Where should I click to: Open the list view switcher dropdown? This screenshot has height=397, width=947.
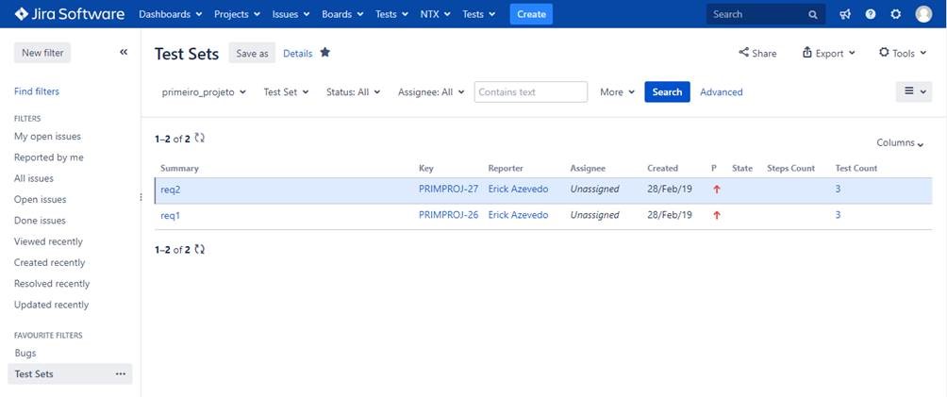[914, 91]
